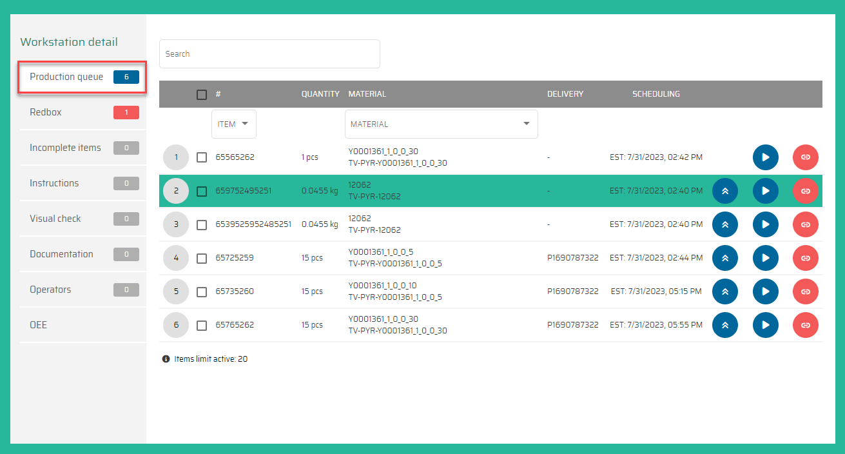
Task: Check the box for item 65565262
Action: 202,157
